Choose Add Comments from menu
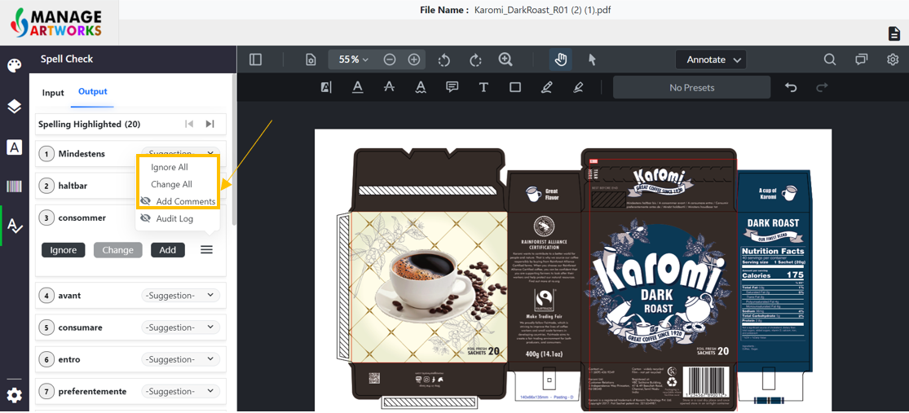 [178, 201]
